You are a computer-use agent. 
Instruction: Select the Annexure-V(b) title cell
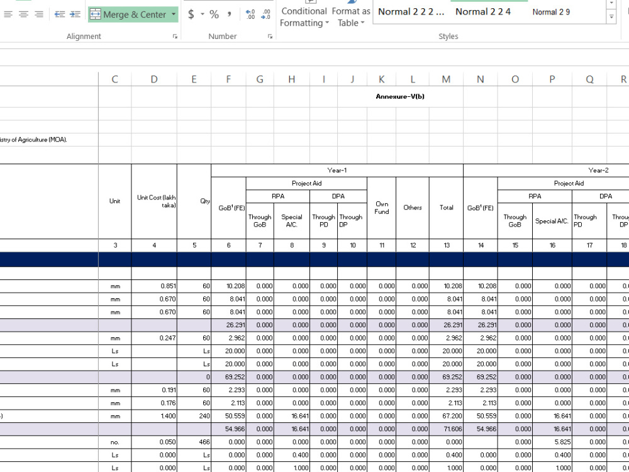400,96
